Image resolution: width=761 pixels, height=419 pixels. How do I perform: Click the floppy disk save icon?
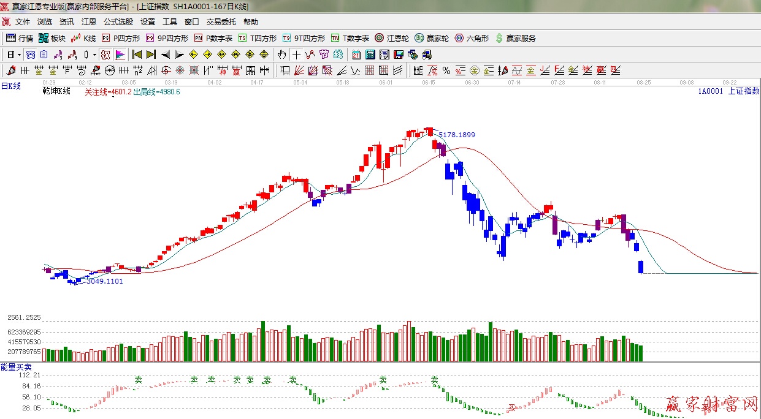click(x=399, y=55)
